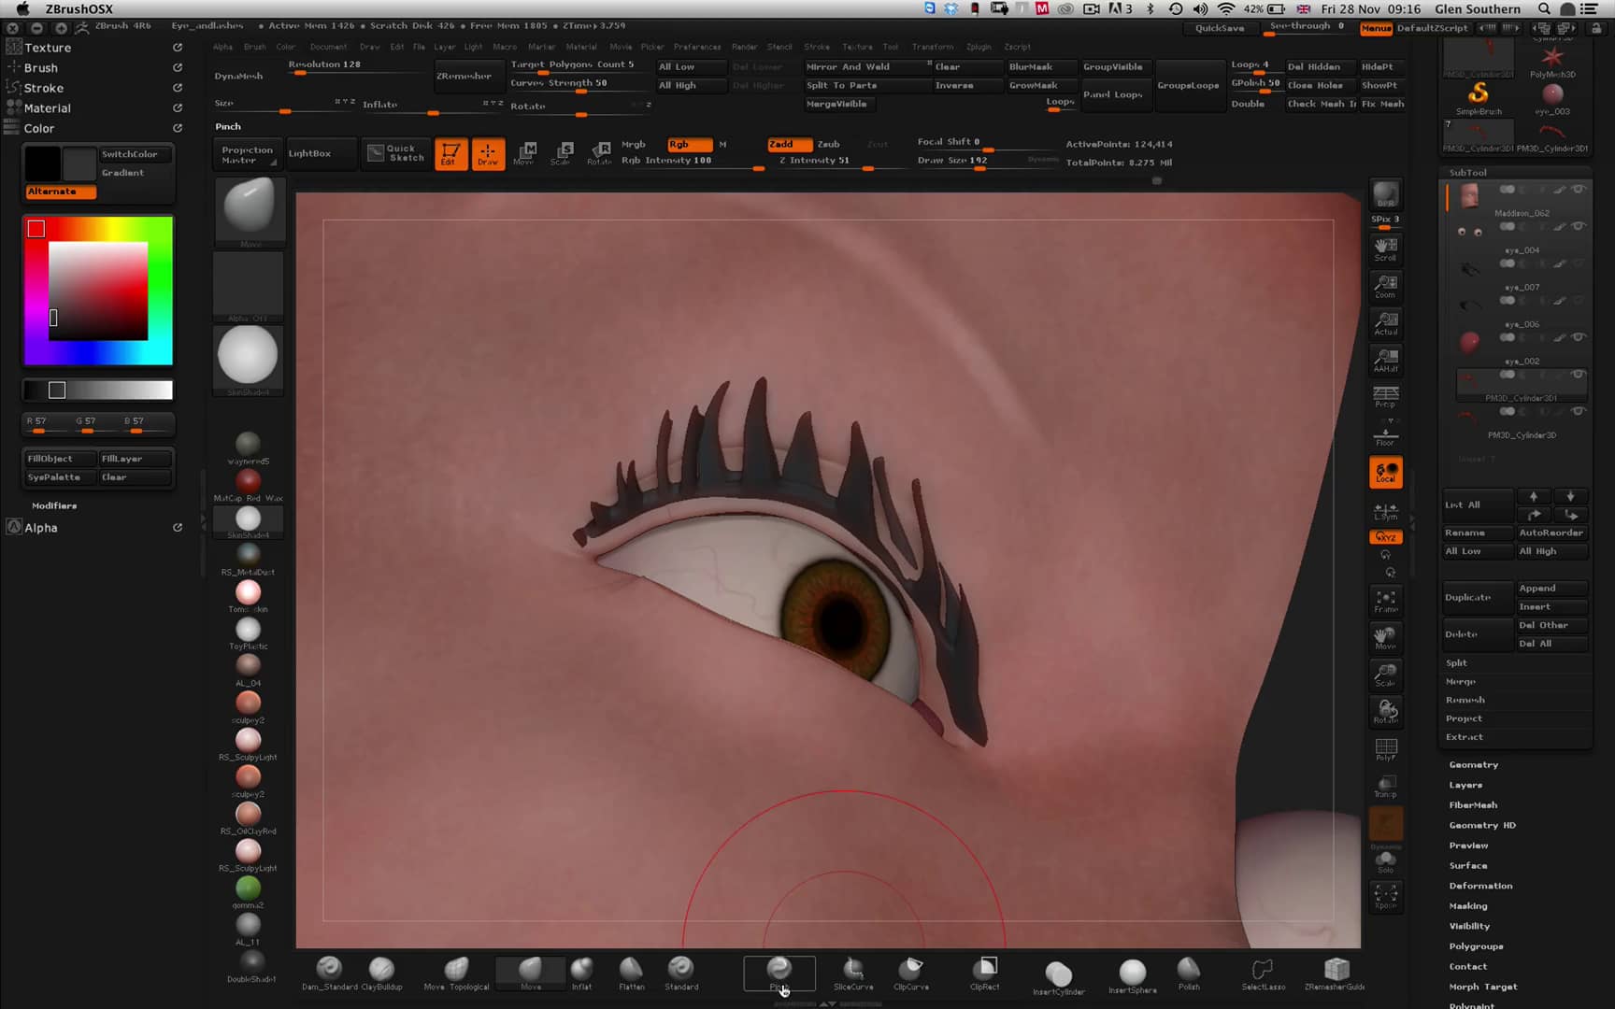Expand the Masking section

(1467, 905)
